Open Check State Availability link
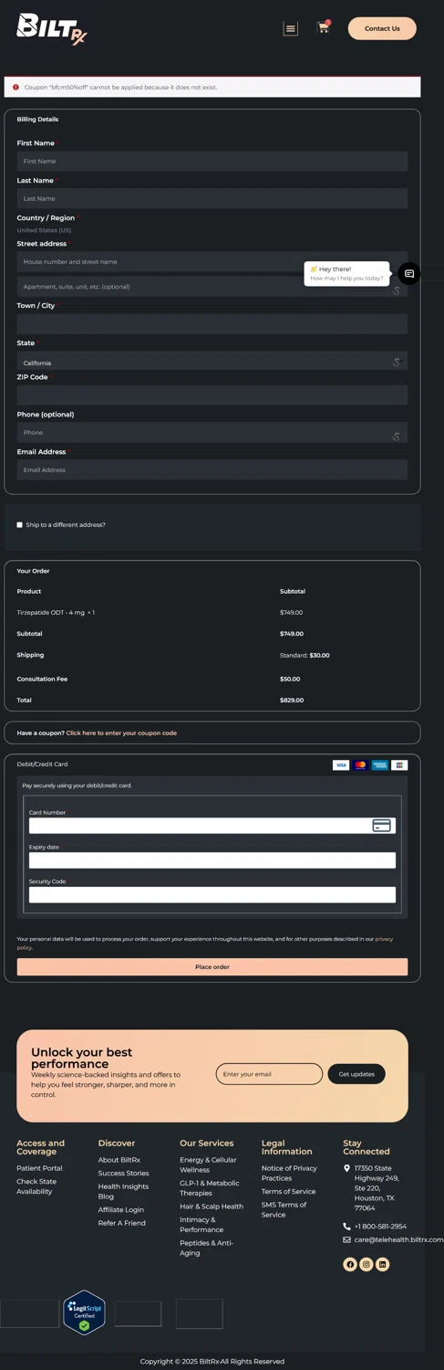The height and width of the screenshot is (1370, 444). tap(36, 1186)
